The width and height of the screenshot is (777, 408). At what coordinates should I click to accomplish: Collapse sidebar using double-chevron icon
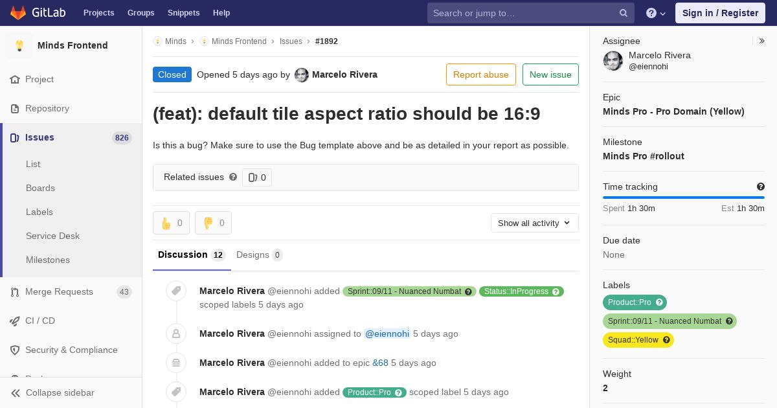pyautogui.click(x=15, y=392)
